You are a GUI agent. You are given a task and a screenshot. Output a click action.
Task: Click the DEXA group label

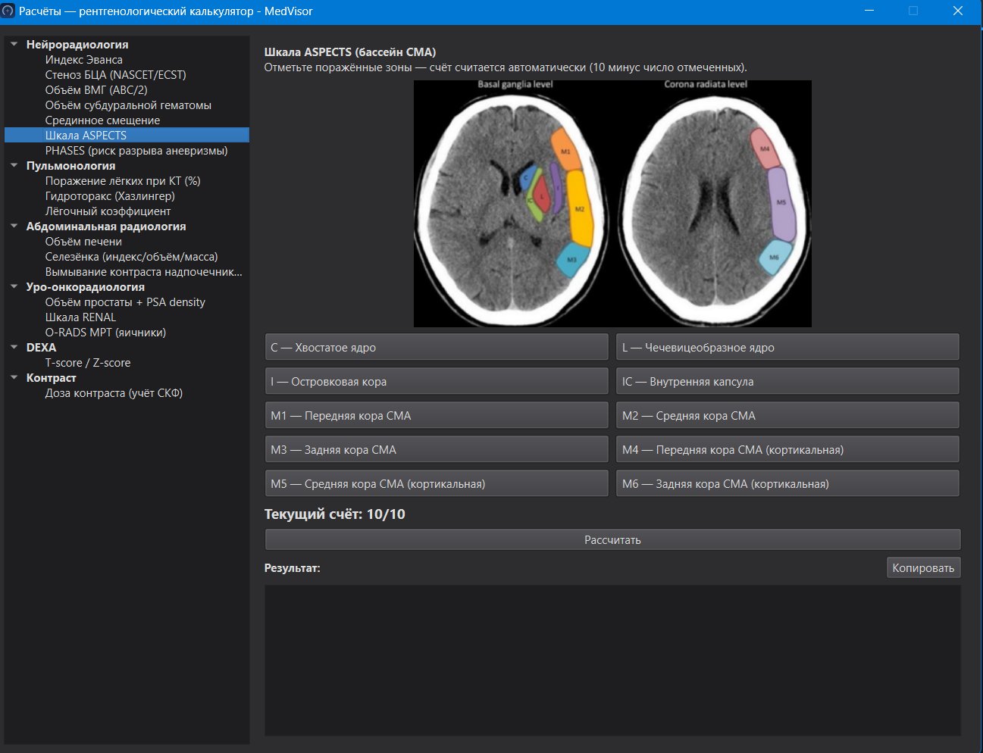coord(41,348)
